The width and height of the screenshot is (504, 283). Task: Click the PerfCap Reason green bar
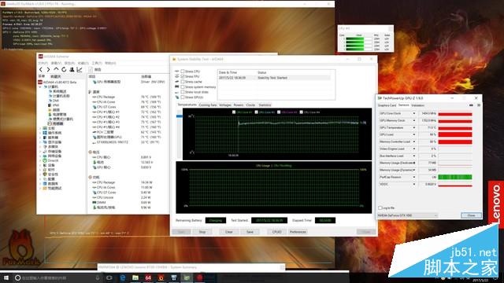[455, 177]
